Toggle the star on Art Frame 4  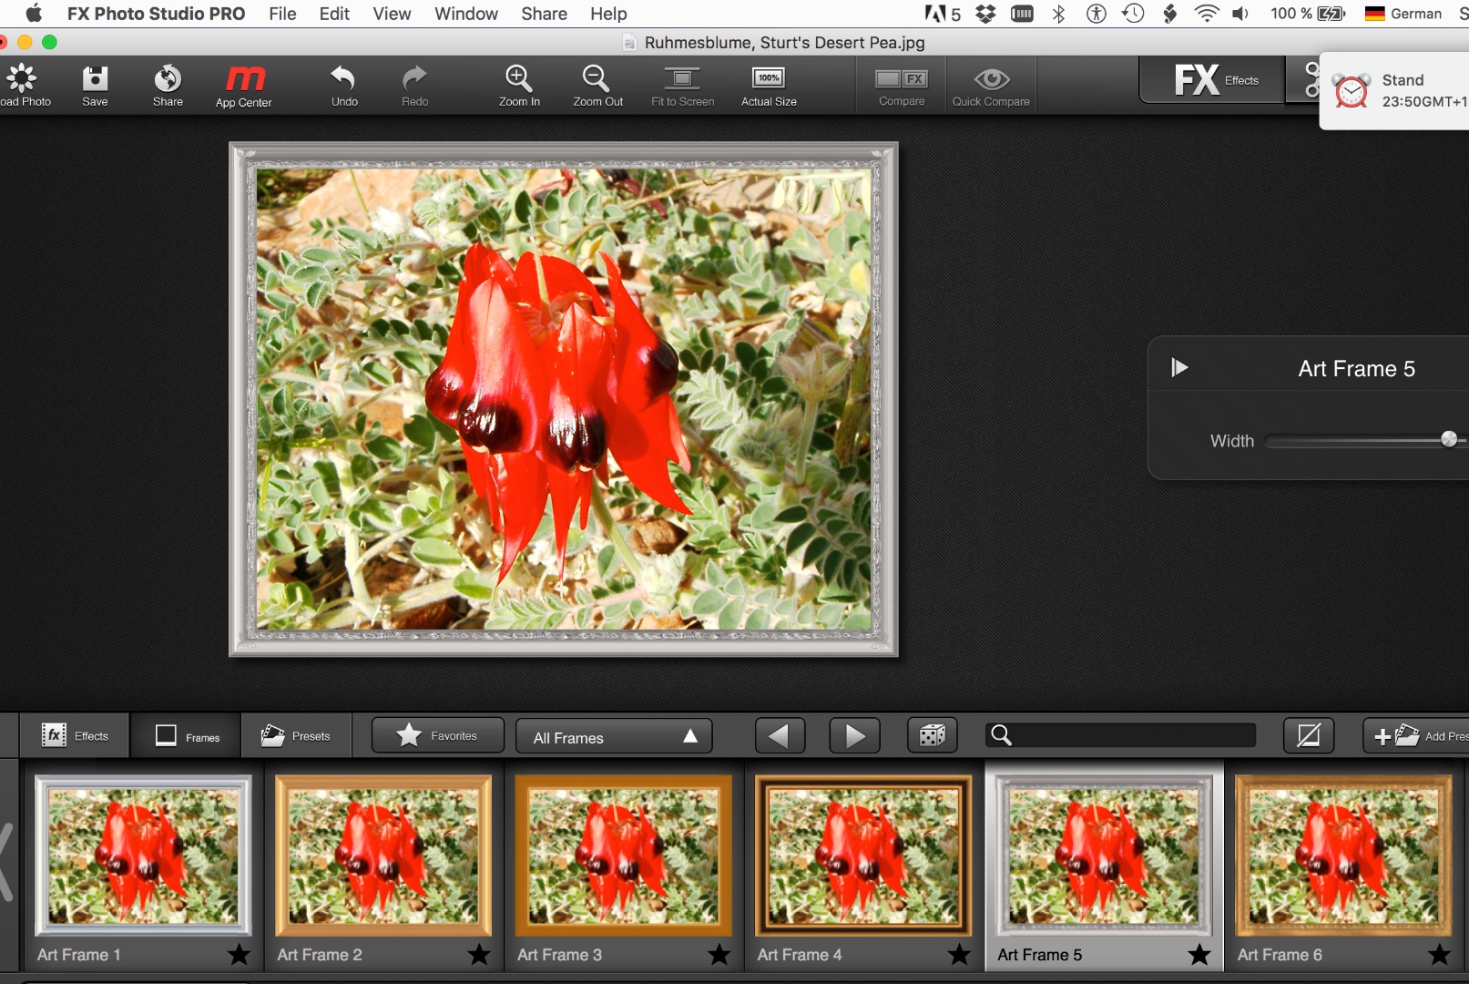coord(960,955)
